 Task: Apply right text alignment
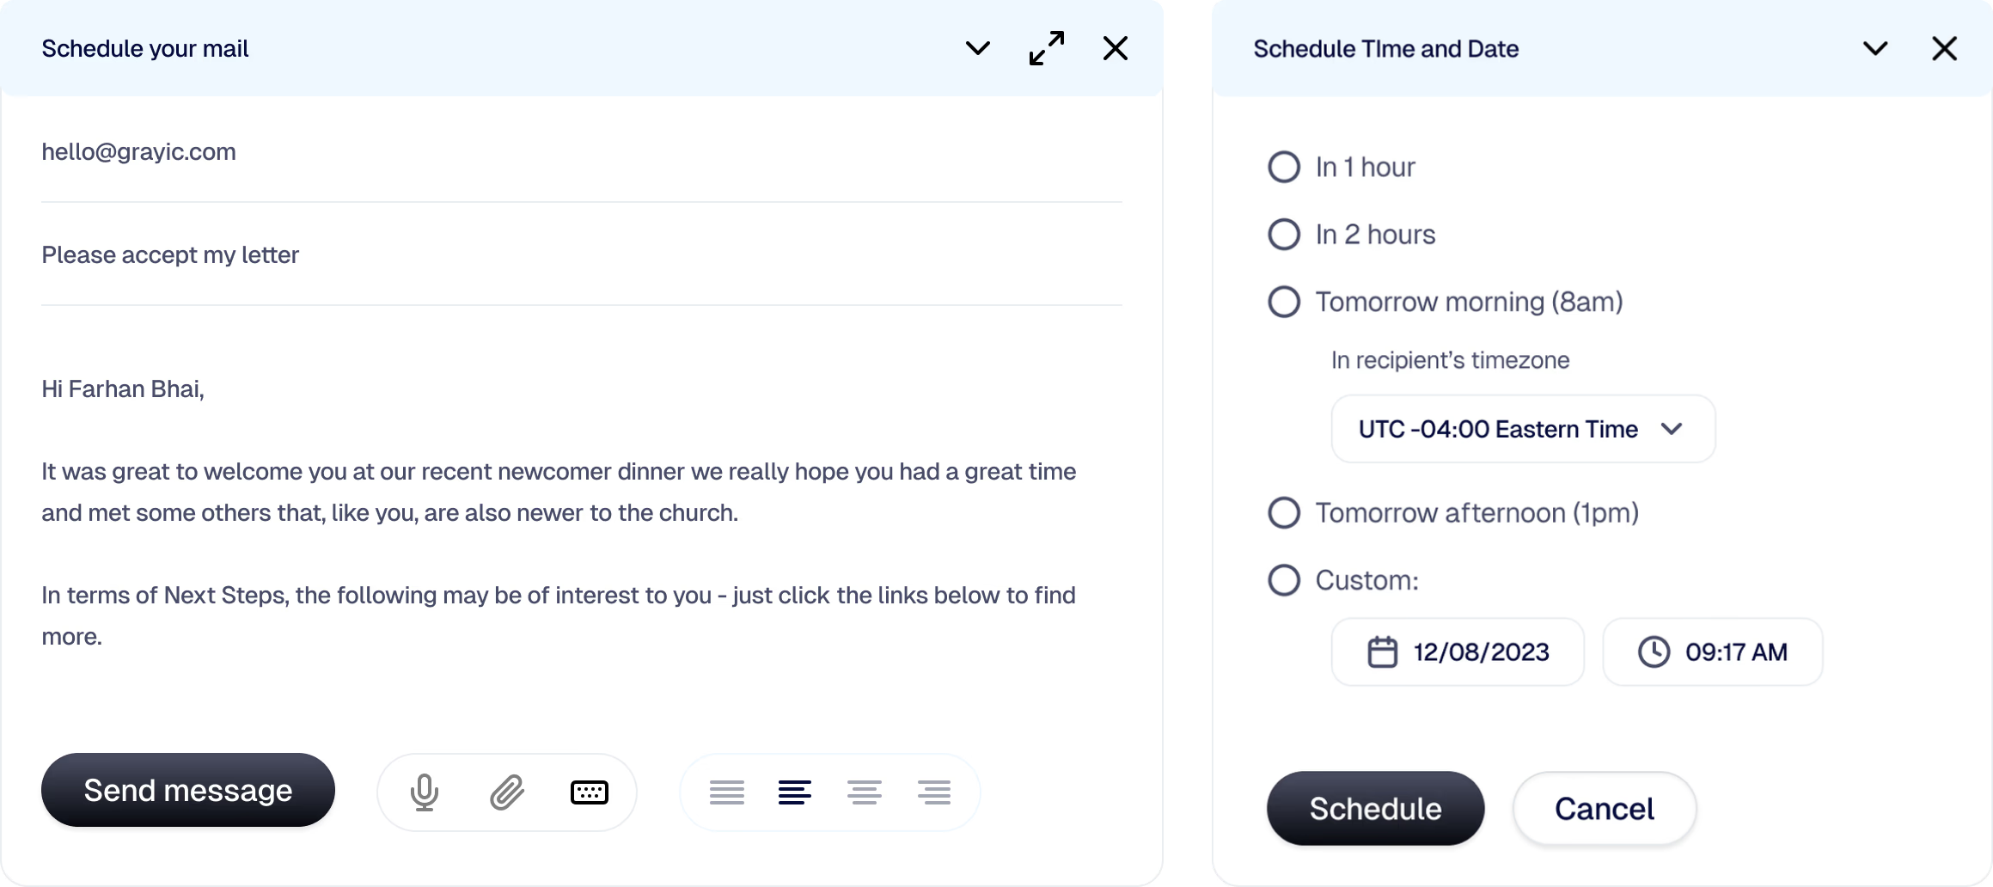pyautogui.click(x=933, y=792)
